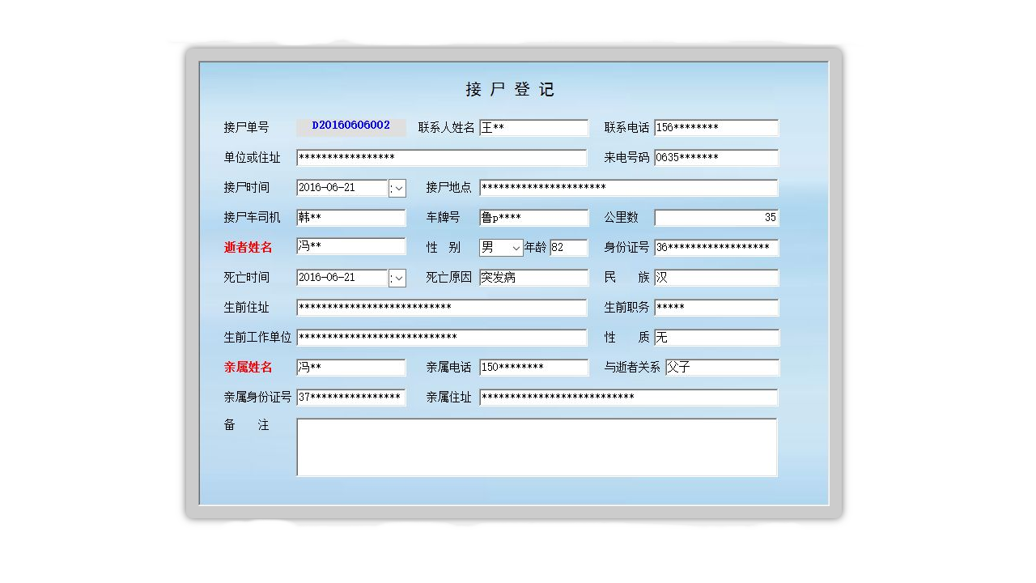
Task: Click inside the 备注 remarks text area
Action: click(x=537, y=445)
